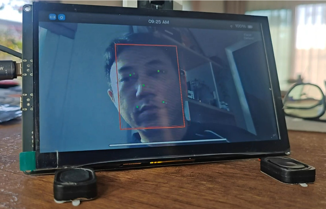
Task: Select the Face Detect mode label
Action: tap(248, 36)
